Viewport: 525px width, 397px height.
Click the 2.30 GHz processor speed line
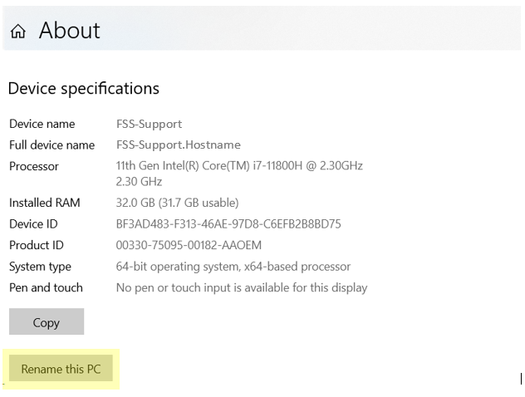(x=139, y=182)
